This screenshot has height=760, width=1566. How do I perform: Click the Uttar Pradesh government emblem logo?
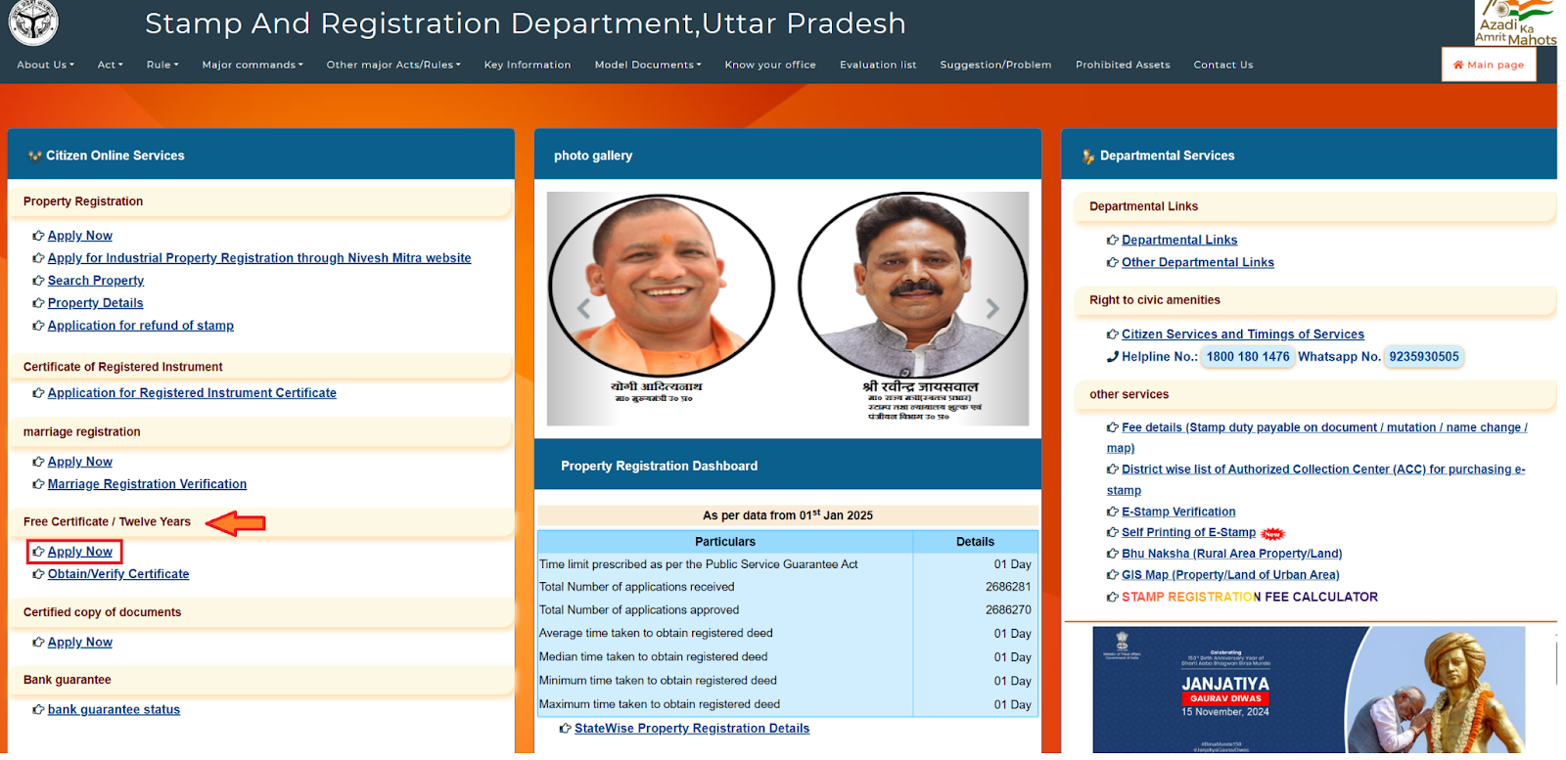tap(33, 22)
